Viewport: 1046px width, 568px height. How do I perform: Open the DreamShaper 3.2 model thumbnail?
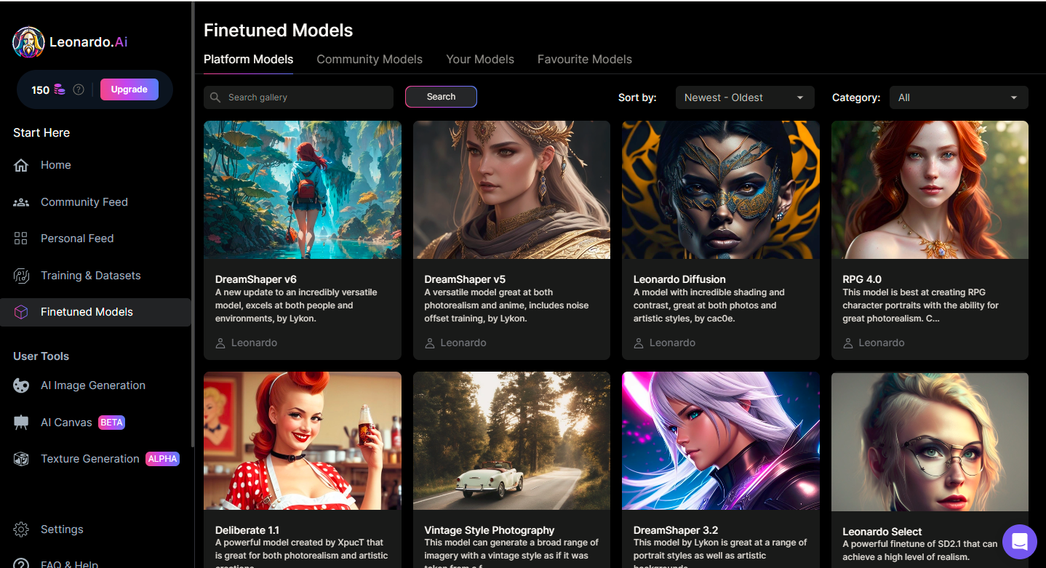pos(721,441)
